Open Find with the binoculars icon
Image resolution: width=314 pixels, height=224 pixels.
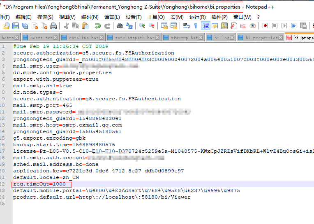(120, 26)
